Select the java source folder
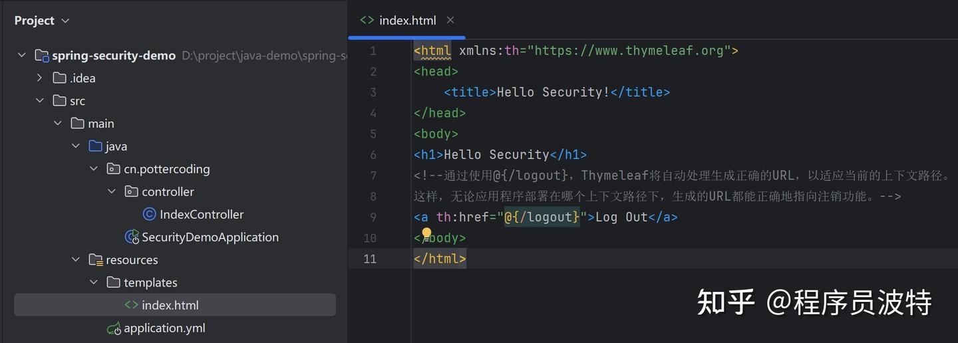This screenshot has height=343, width=958. click(x=116, y=146)
